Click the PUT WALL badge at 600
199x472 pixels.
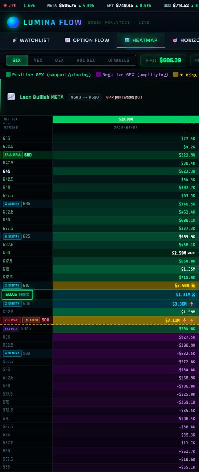12,320
